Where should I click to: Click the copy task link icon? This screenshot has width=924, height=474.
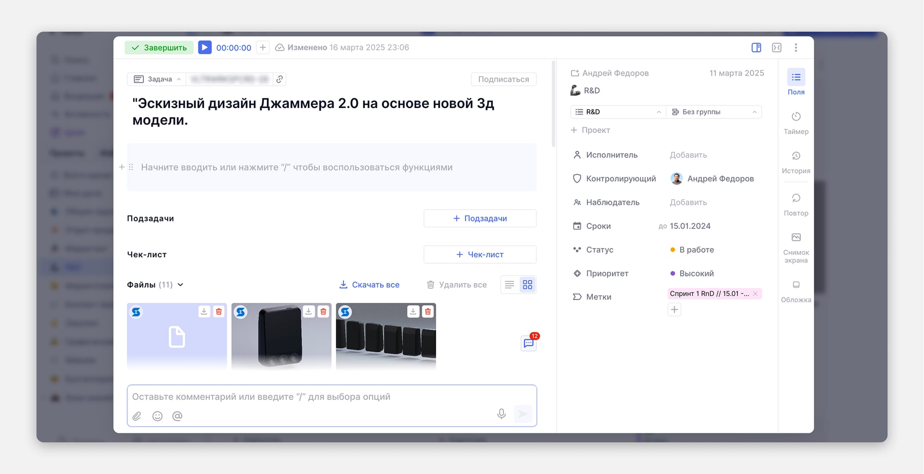[x=280, y=79]
